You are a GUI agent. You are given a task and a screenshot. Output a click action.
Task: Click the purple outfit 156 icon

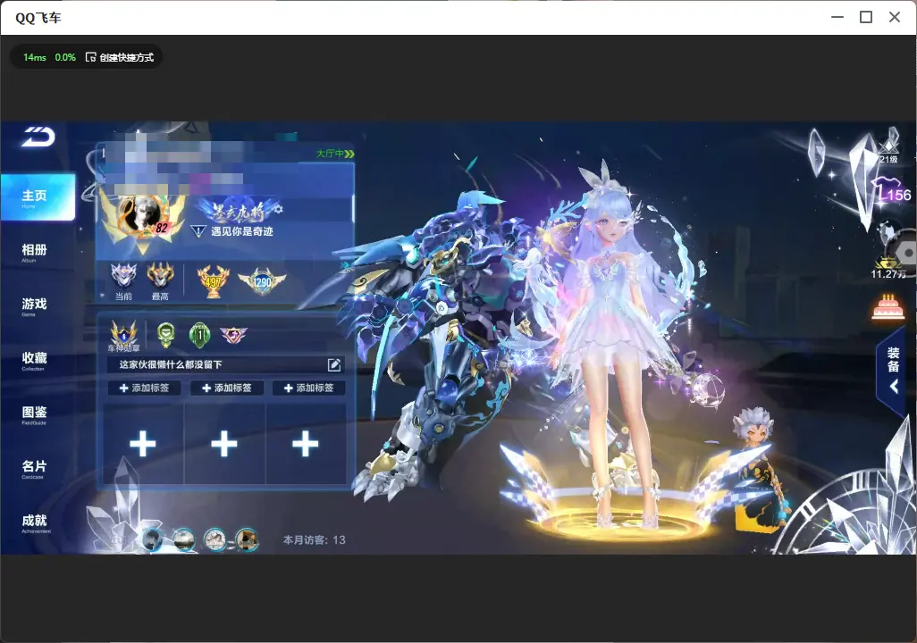[x=893, y=192]
